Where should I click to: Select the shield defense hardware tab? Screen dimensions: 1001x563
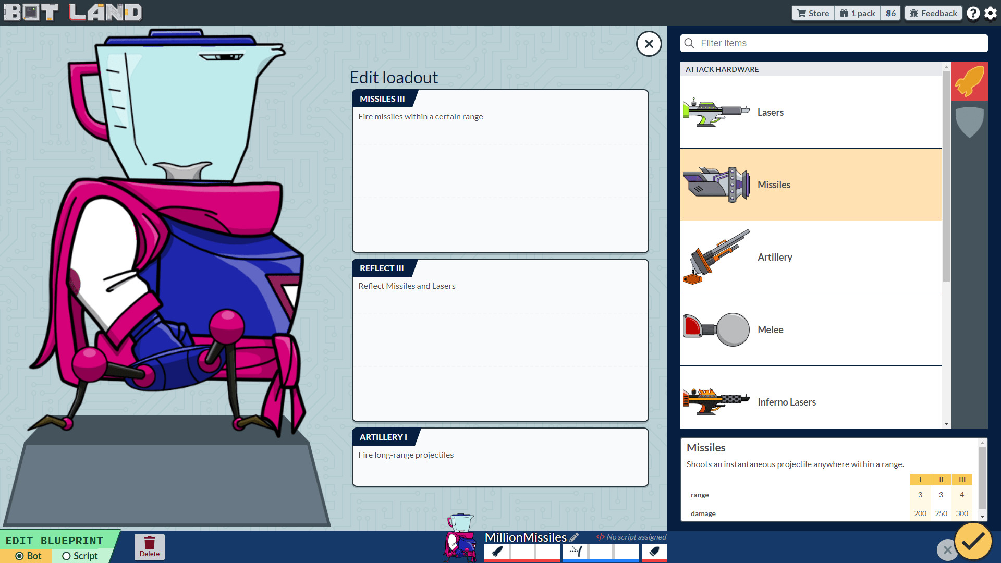pos(970,123)
